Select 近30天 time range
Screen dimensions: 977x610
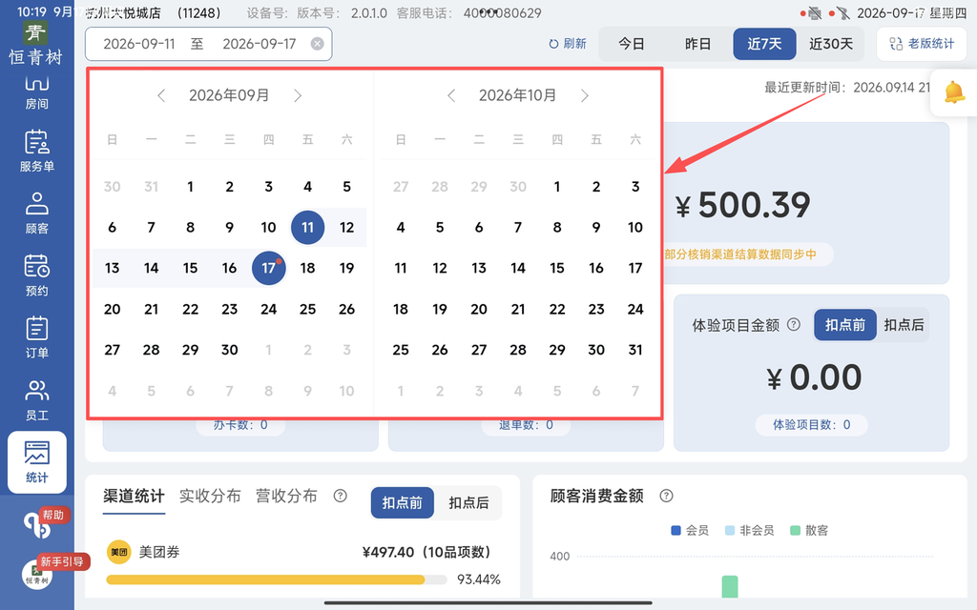[831, 44]
